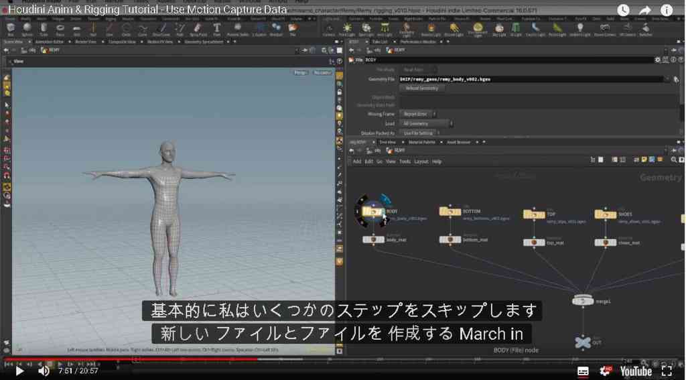Toggle YouTube subtitles
Screen dimensions: 686x380
584,371
